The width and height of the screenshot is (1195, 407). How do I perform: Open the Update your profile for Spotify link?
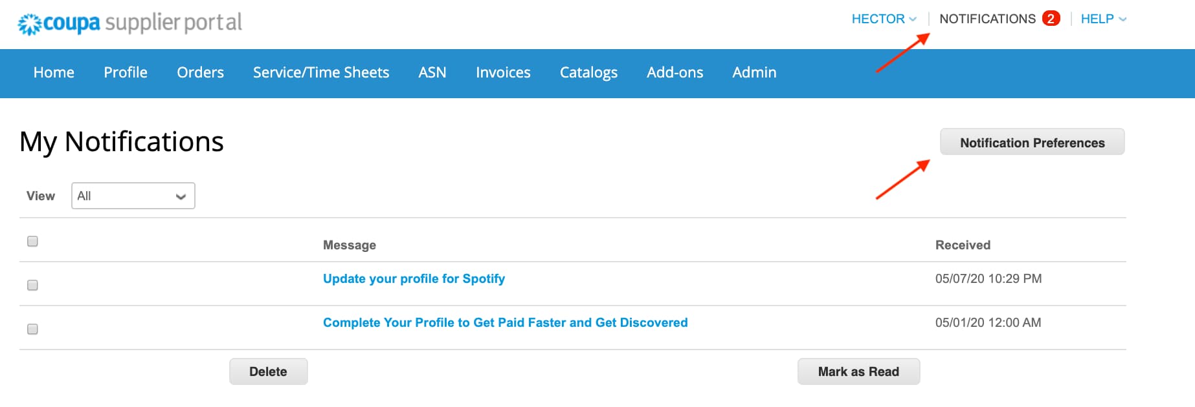coord(414,278)
